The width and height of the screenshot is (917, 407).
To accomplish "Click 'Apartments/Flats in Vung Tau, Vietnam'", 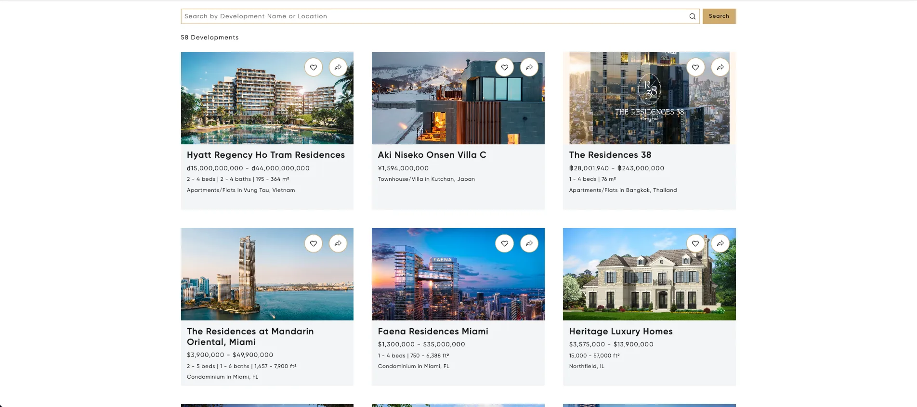I will 241,191.
